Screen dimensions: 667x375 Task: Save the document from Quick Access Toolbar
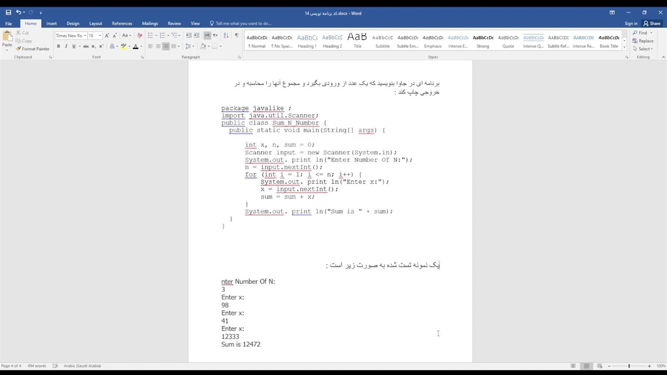[8, 12]
